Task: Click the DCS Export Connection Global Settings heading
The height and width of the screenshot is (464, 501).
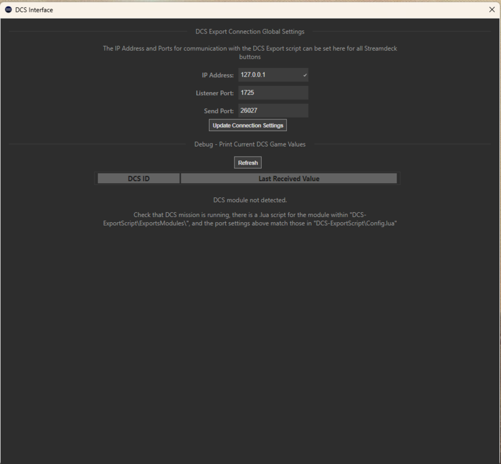Action: click(250, 32)
